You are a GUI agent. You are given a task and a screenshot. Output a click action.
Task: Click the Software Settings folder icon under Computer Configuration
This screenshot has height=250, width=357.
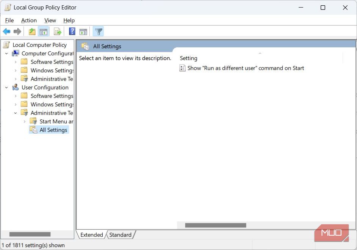[x=24, y=62]
